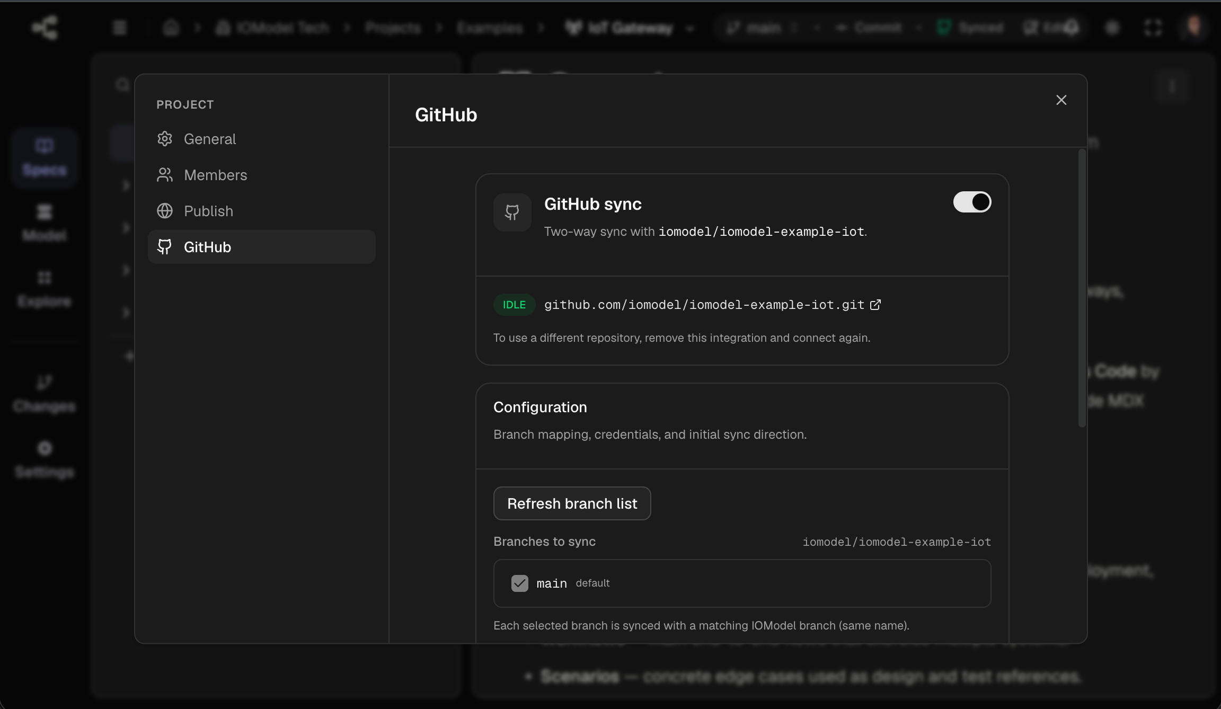Screen dimensions: 1221x709
Task: Click the 'default' label beside main
Action: (x=592, y=583)
